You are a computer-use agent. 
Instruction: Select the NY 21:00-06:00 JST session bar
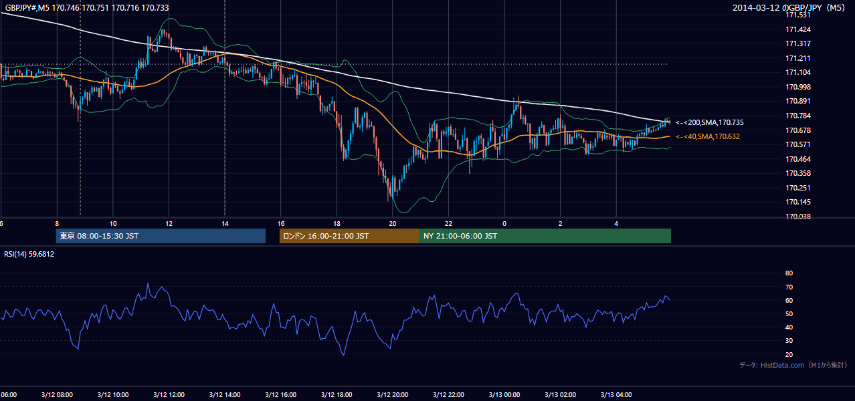tap(545, 236)
